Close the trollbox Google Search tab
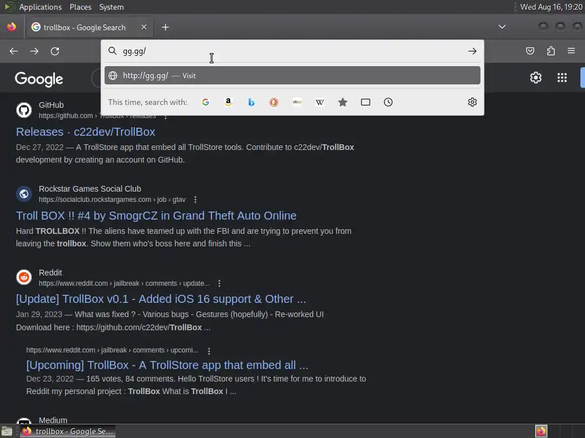The image size is (585, 438). point(144,27)
